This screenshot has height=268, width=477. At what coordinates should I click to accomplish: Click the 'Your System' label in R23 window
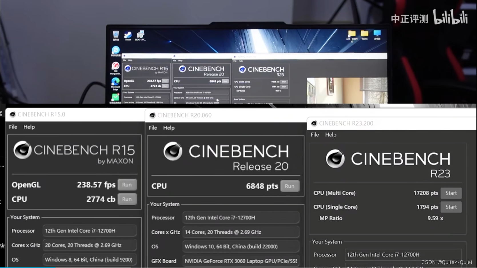tap(327, 242)
